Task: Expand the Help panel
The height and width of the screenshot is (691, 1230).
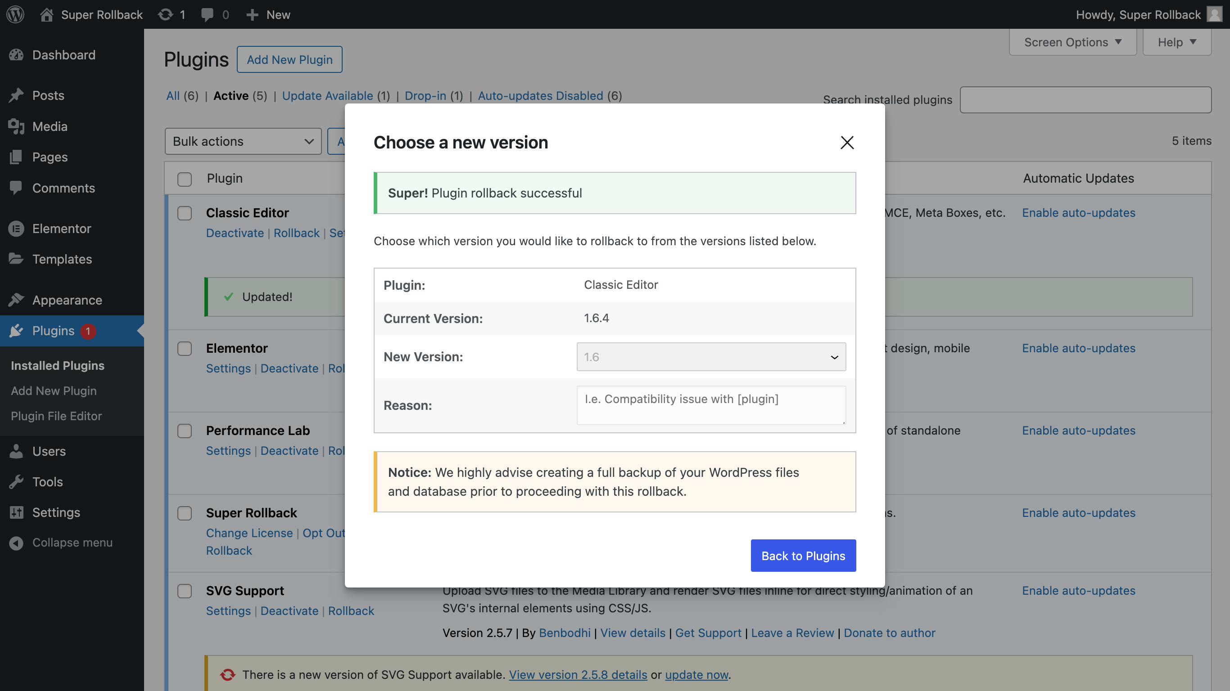Action: click(x=1176, y=42)
